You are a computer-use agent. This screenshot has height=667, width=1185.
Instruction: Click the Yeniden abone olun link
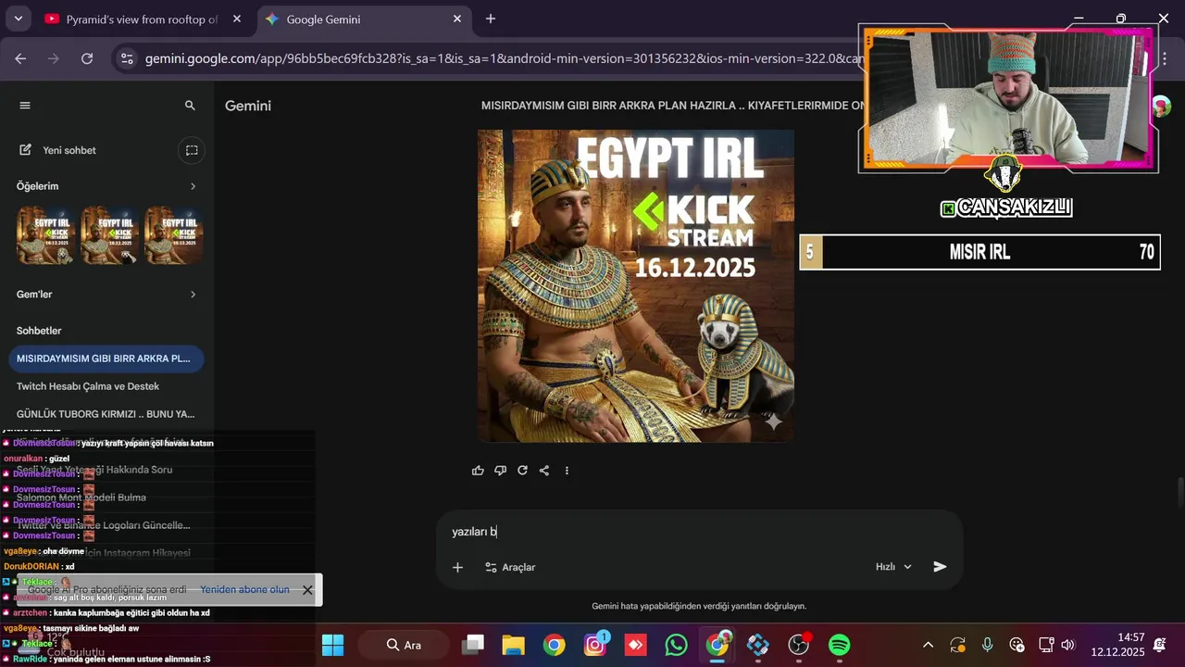click(x=244, y=589)
